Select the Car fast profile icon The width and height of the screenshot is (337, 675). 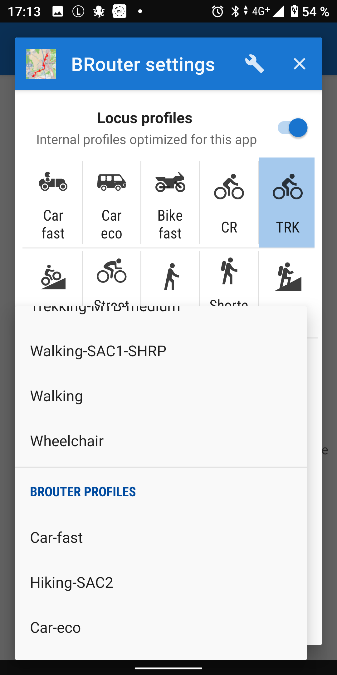[53, 203]
